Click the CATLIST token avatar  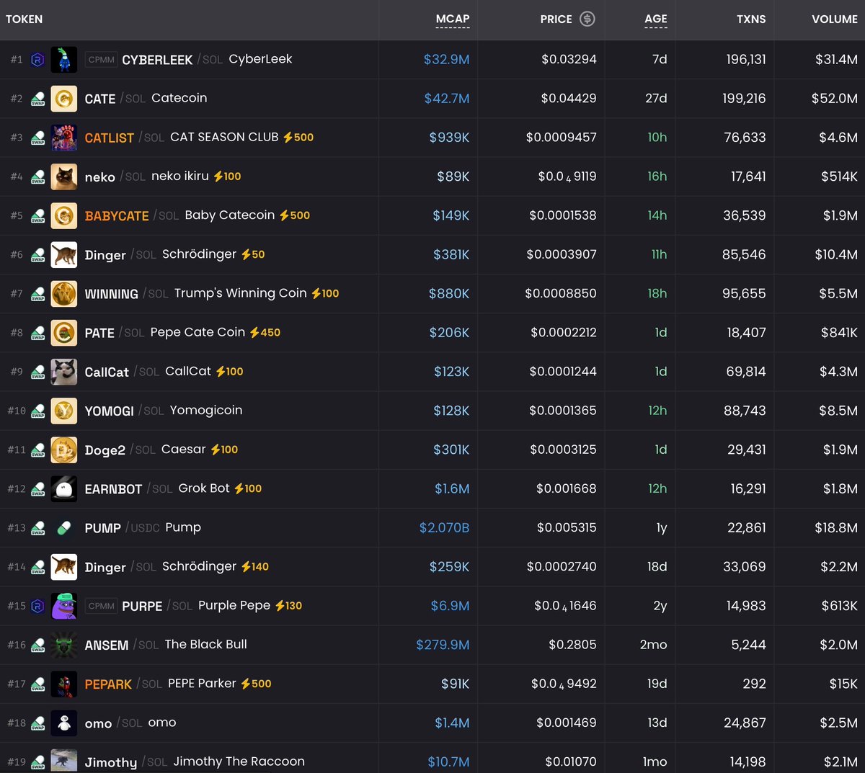click(64, 137)
